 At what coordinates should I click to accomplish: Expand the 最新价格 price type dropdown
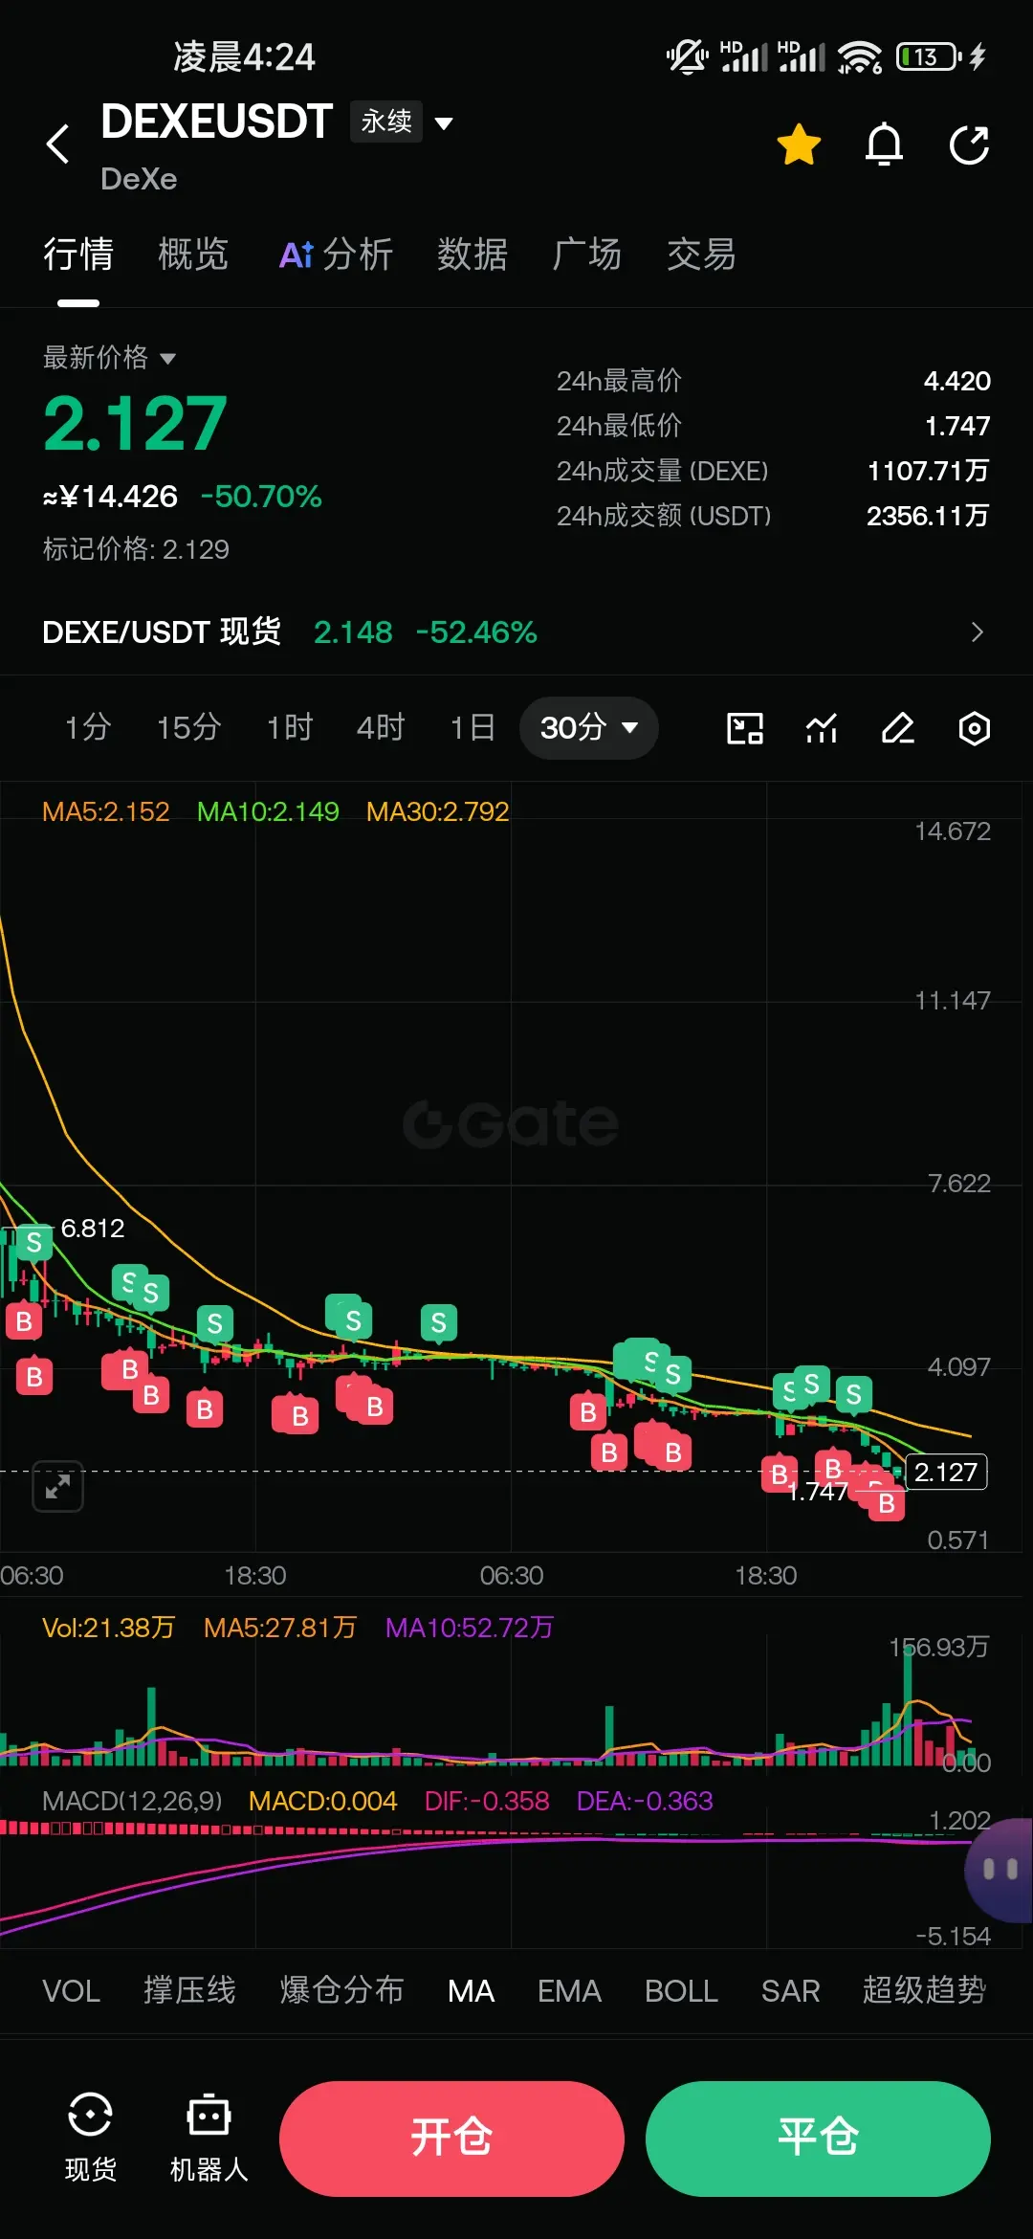(x=109, y=358)
